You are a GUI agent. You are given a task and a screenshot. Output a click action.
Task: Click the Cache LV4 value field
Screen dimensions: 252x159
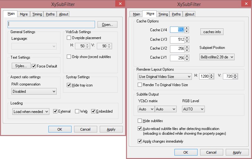[x=177, y=30]
